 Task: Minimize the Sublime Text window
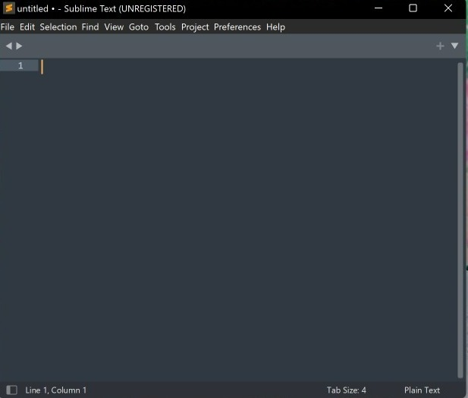coord(378,8)
